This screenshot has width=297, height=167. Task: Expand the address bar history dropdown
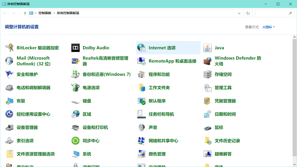[239, 13]
